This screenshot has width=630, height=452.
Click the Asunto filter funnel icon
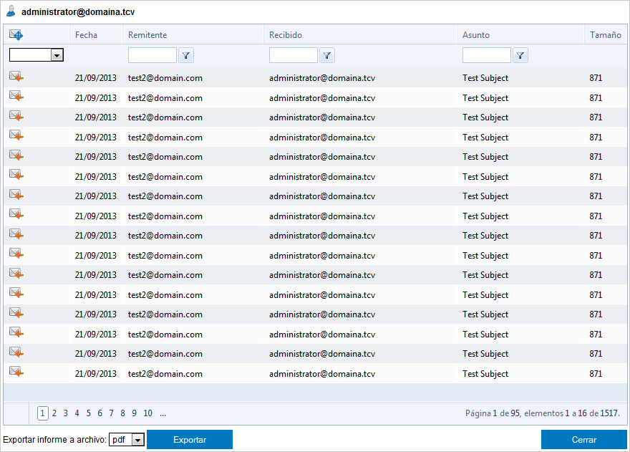tap(520, 55)
